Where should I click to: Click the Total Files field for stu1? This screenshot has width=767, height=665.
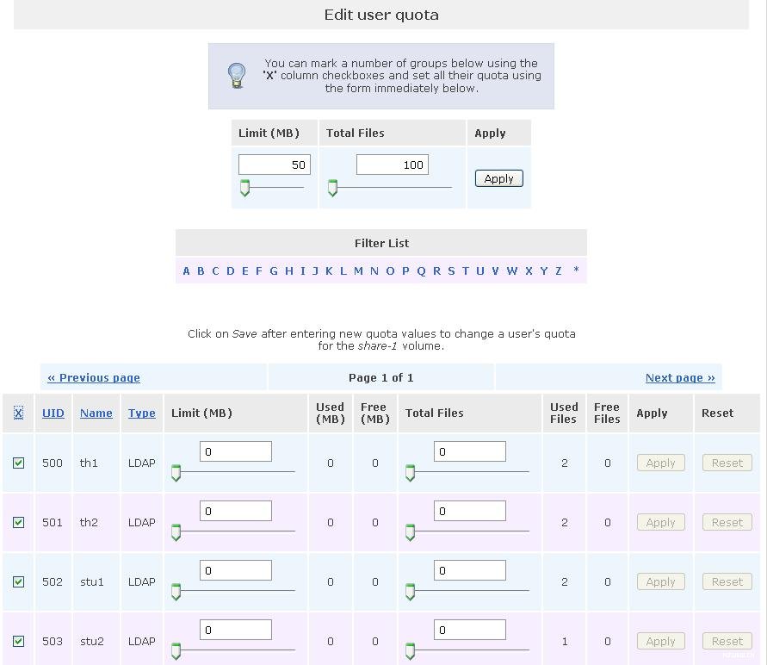point(470,570)
